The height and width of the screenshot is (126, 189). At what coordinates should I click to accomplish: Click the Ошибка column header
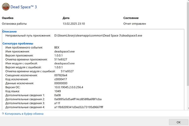click(8, 18)
